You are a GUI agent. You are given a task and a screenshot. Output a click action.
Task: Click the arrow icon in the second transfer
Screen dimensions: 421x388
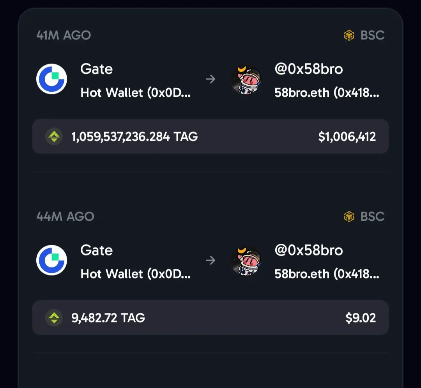pyautogui.click(x=210, y=260)
